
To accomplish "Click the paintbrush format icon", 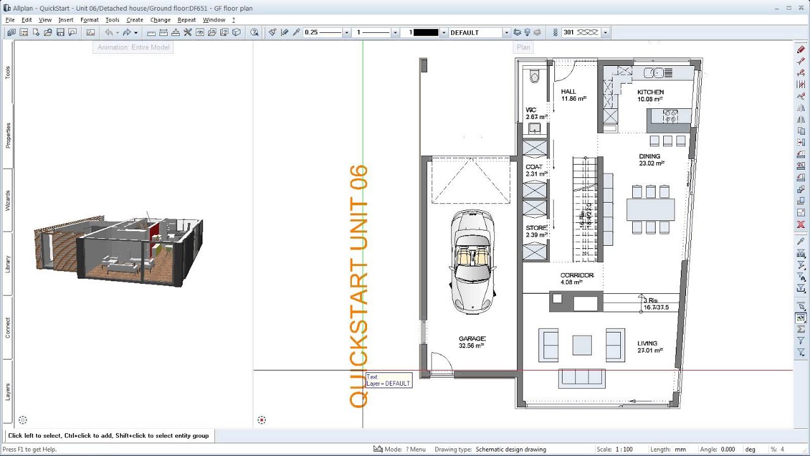I will [272, 32].
